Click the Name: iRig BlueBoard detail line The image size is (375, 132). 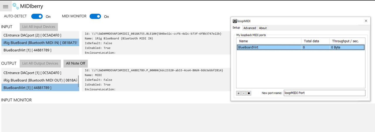119,38
